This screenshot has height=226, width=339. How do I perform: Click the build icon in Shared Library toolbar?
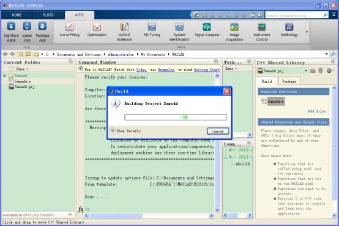(313, 70)
